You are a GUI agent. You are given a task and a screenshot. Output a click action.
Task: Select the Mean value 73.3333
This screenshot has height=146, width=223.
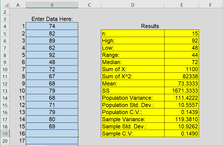(x=181, y=83)
